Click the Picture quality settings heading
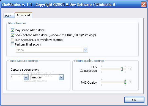 coord(89,61)
